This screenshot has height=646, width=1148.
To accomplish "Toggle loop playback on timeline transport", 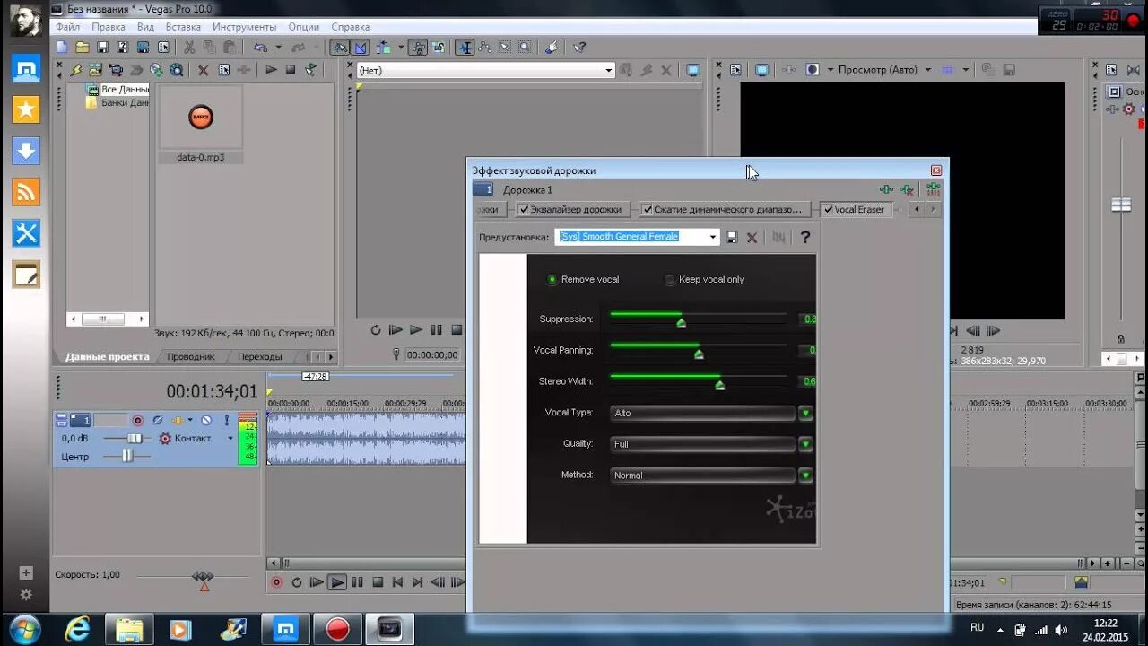I will pos(297,582).
